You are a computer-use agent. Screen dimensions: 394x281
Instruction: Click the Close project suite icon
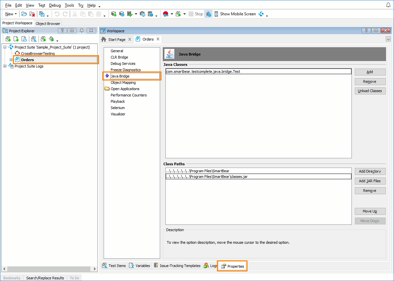click(32, 14)
